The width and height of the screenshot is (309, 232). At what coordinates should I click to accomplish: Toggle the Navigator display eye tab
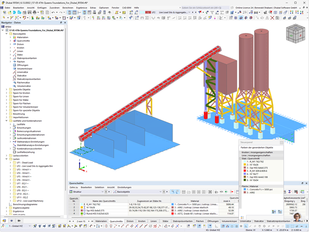click(x=12, y=220)
